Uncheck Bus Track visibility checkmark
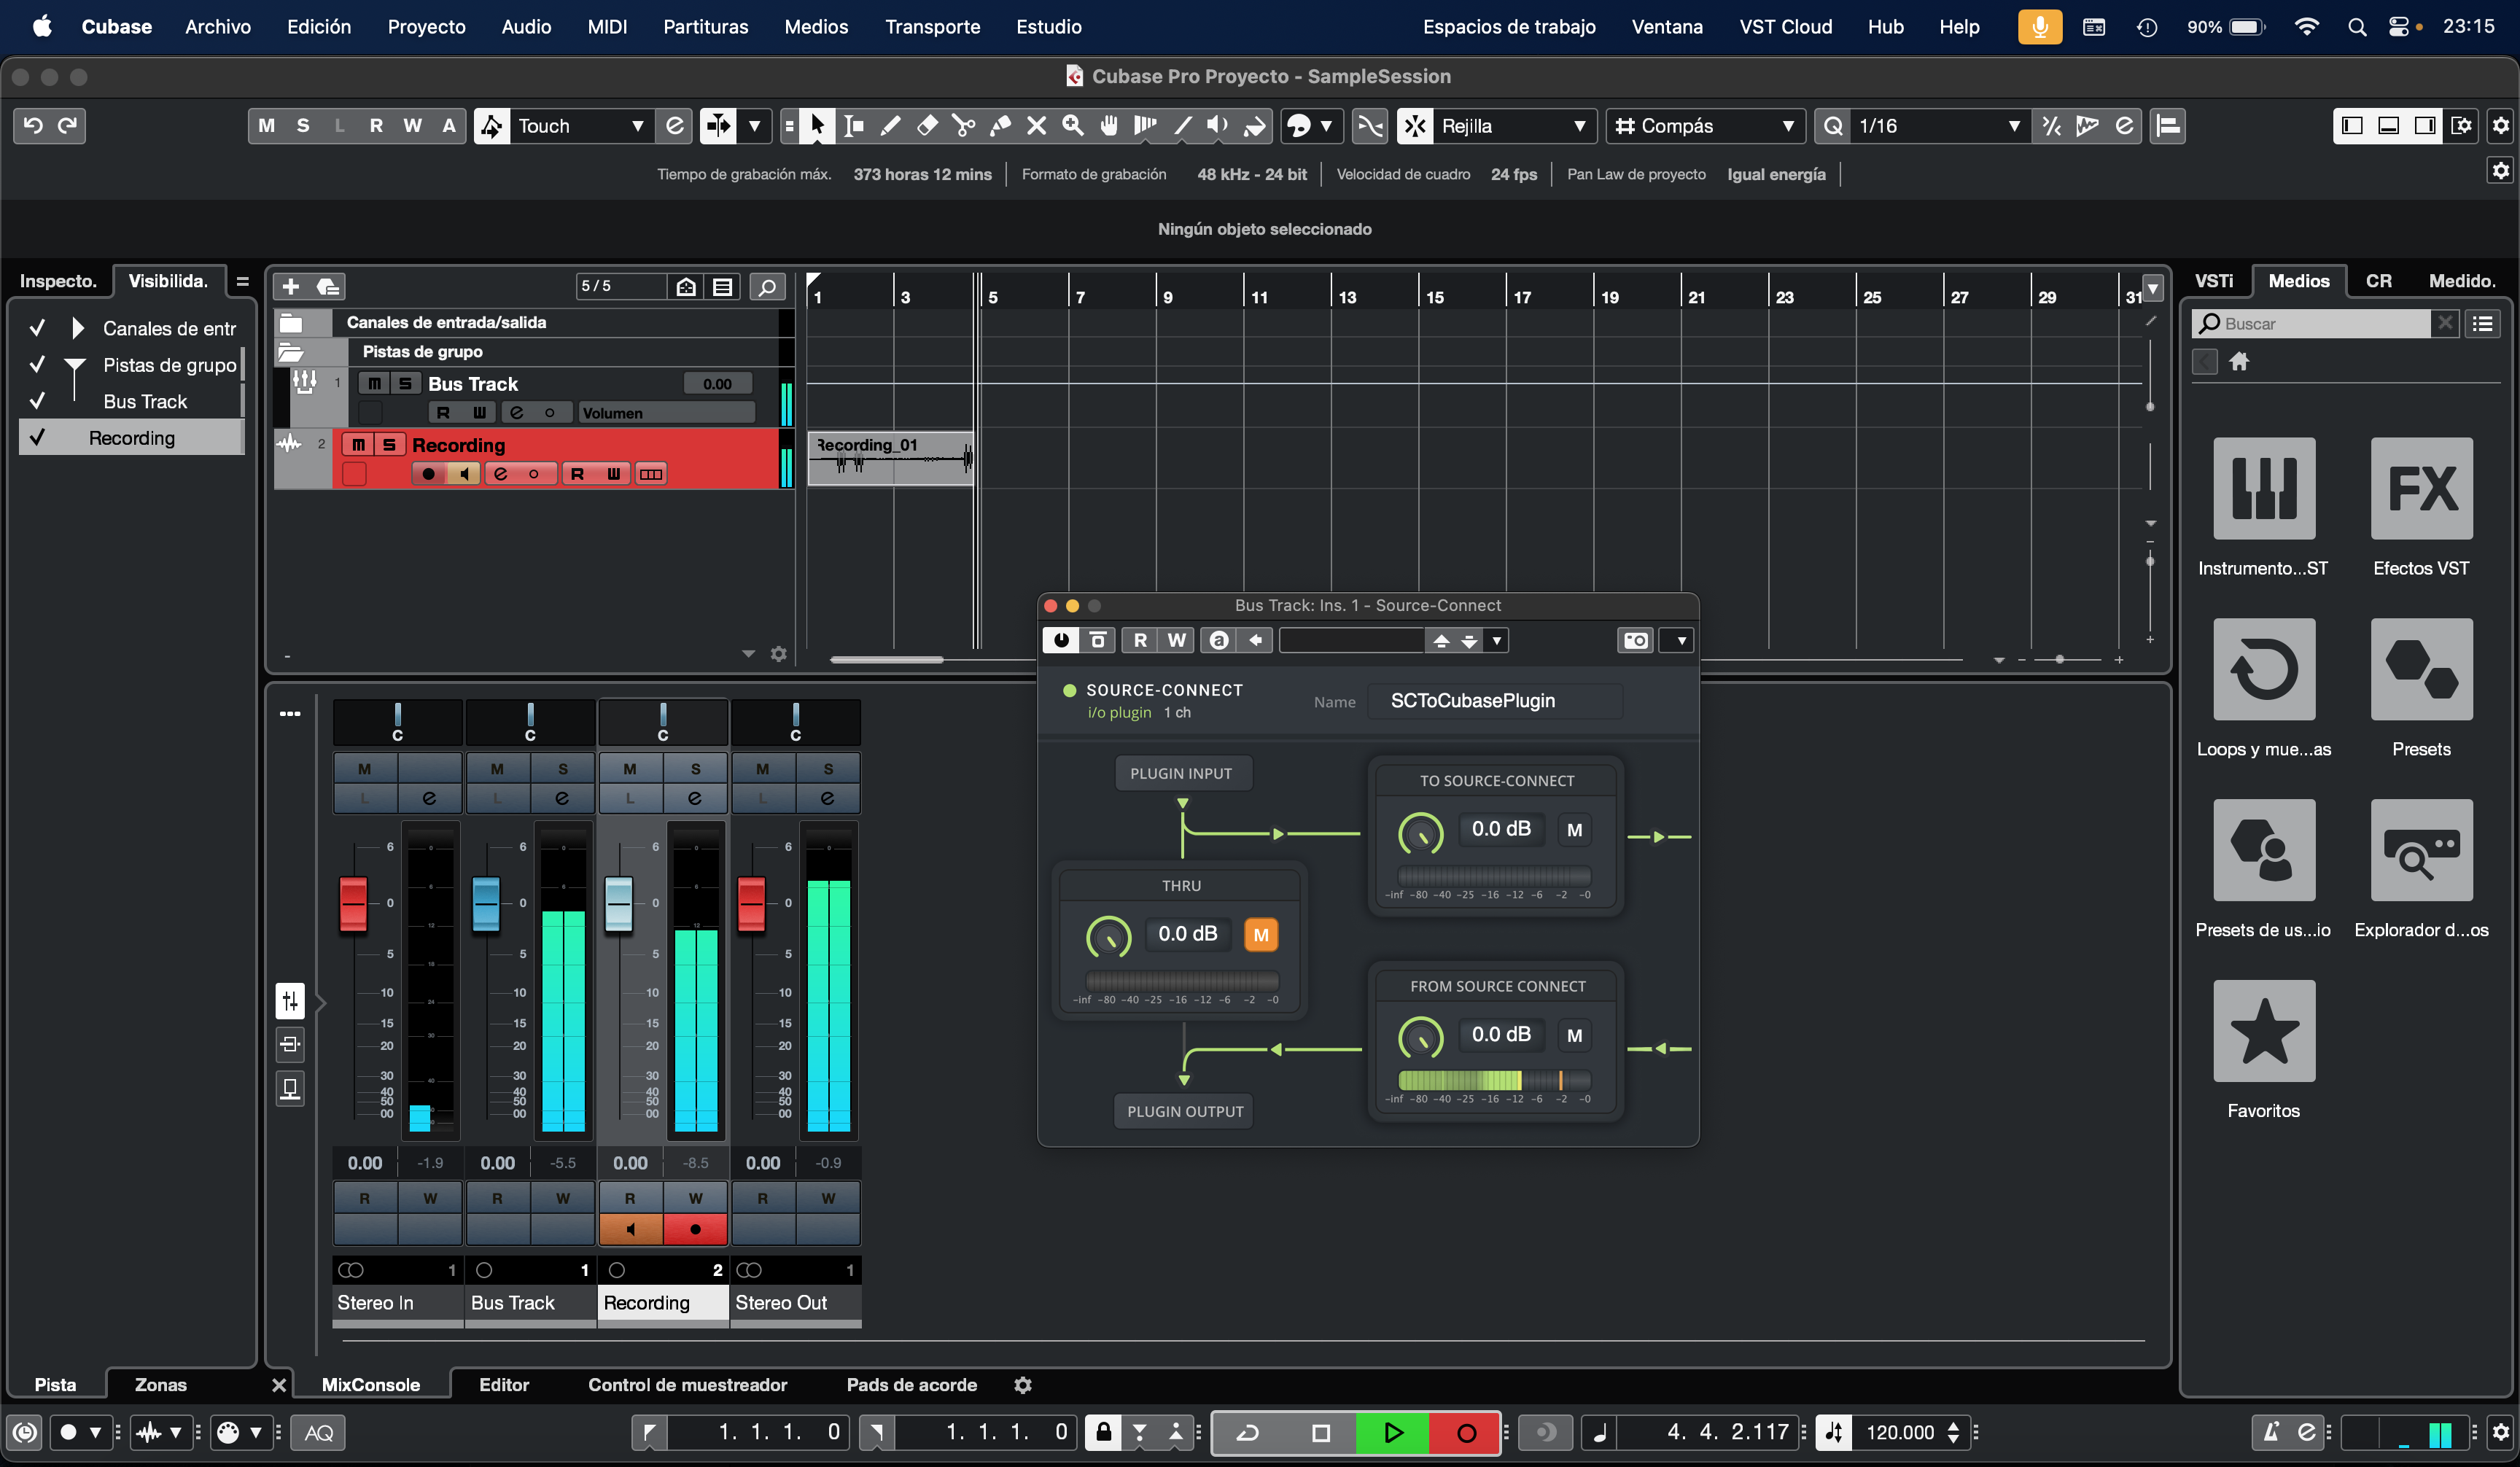Image resolution: width=2520 pixels, height=1467 pixels. click(37, 401)
